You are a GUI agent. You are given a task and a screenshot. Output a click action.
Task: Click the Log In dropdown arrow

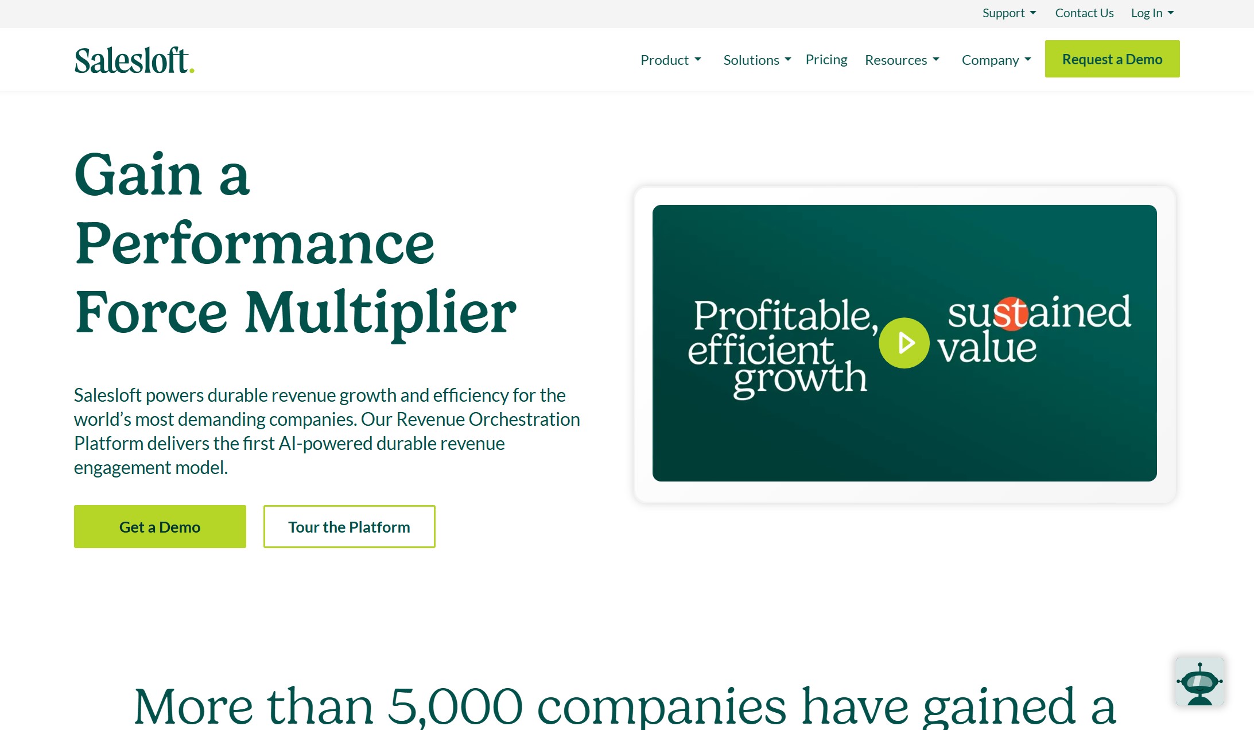coord(1173,13)
